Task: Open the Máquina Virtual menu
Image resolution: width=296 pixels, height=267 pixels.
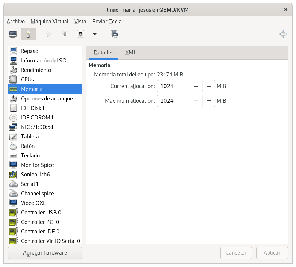Action: tap(50, 22)
